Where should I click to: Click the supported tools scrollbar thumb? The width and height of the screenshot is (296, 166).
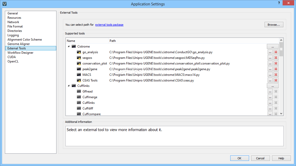tap(281, 49)
